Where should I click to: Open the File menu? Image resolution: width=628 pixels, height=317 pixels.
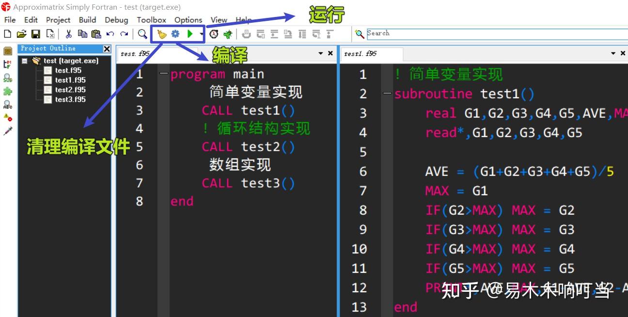[x=10, y=20]
